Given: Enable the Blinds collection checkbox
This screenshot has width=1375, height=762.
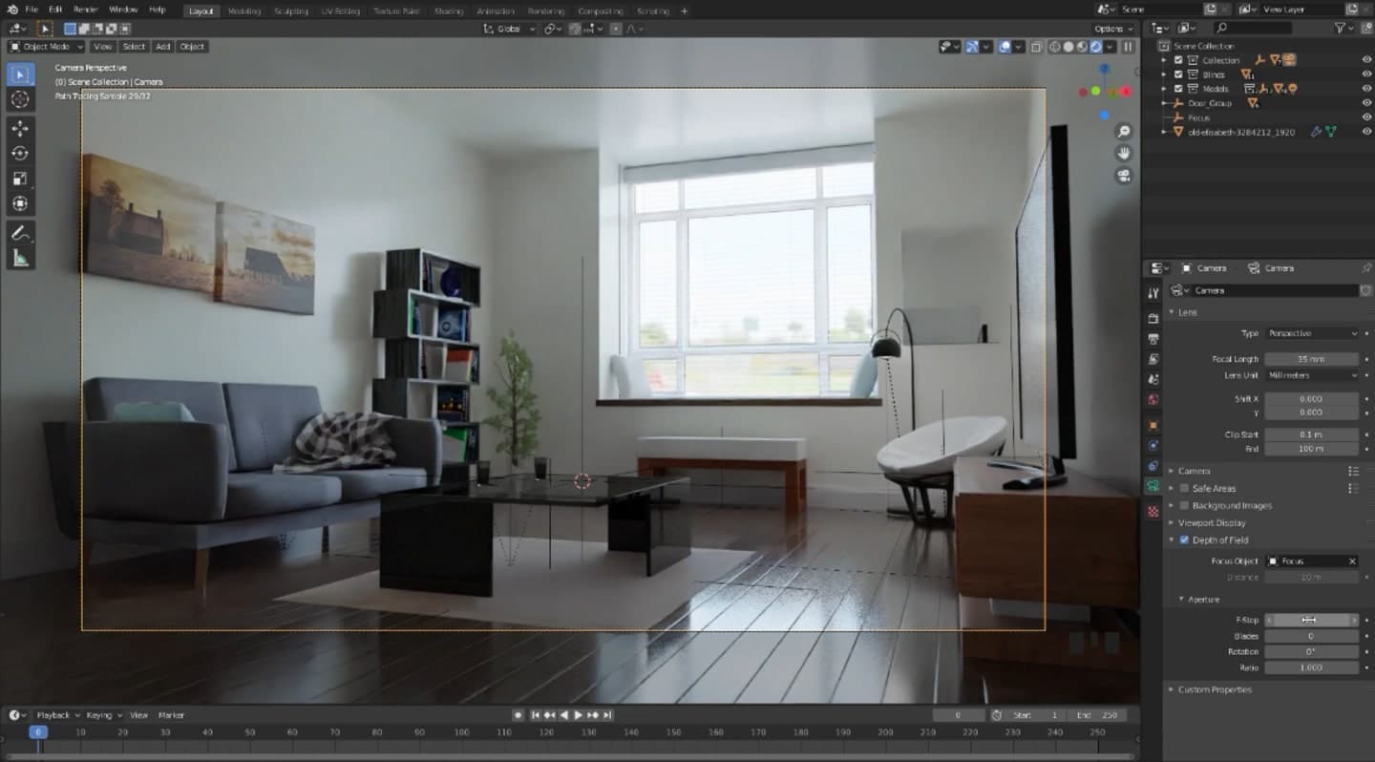Looking at the screenshot, I should [1178, 74].
